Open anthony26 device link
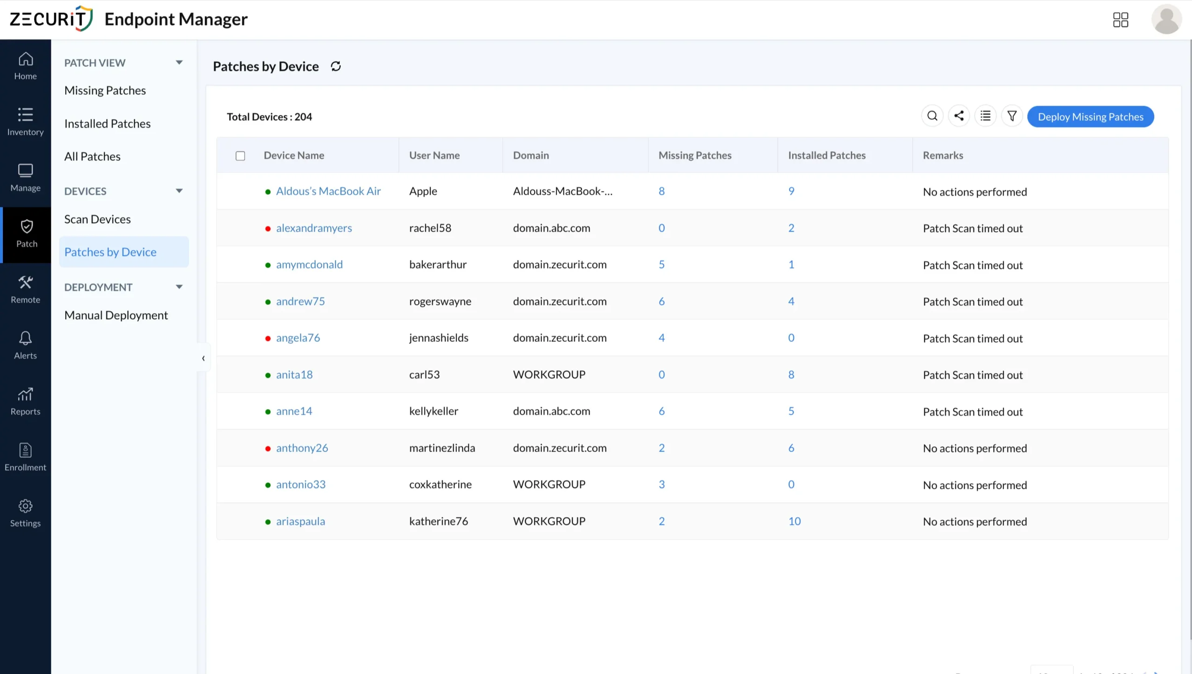 tap(302, 448)
